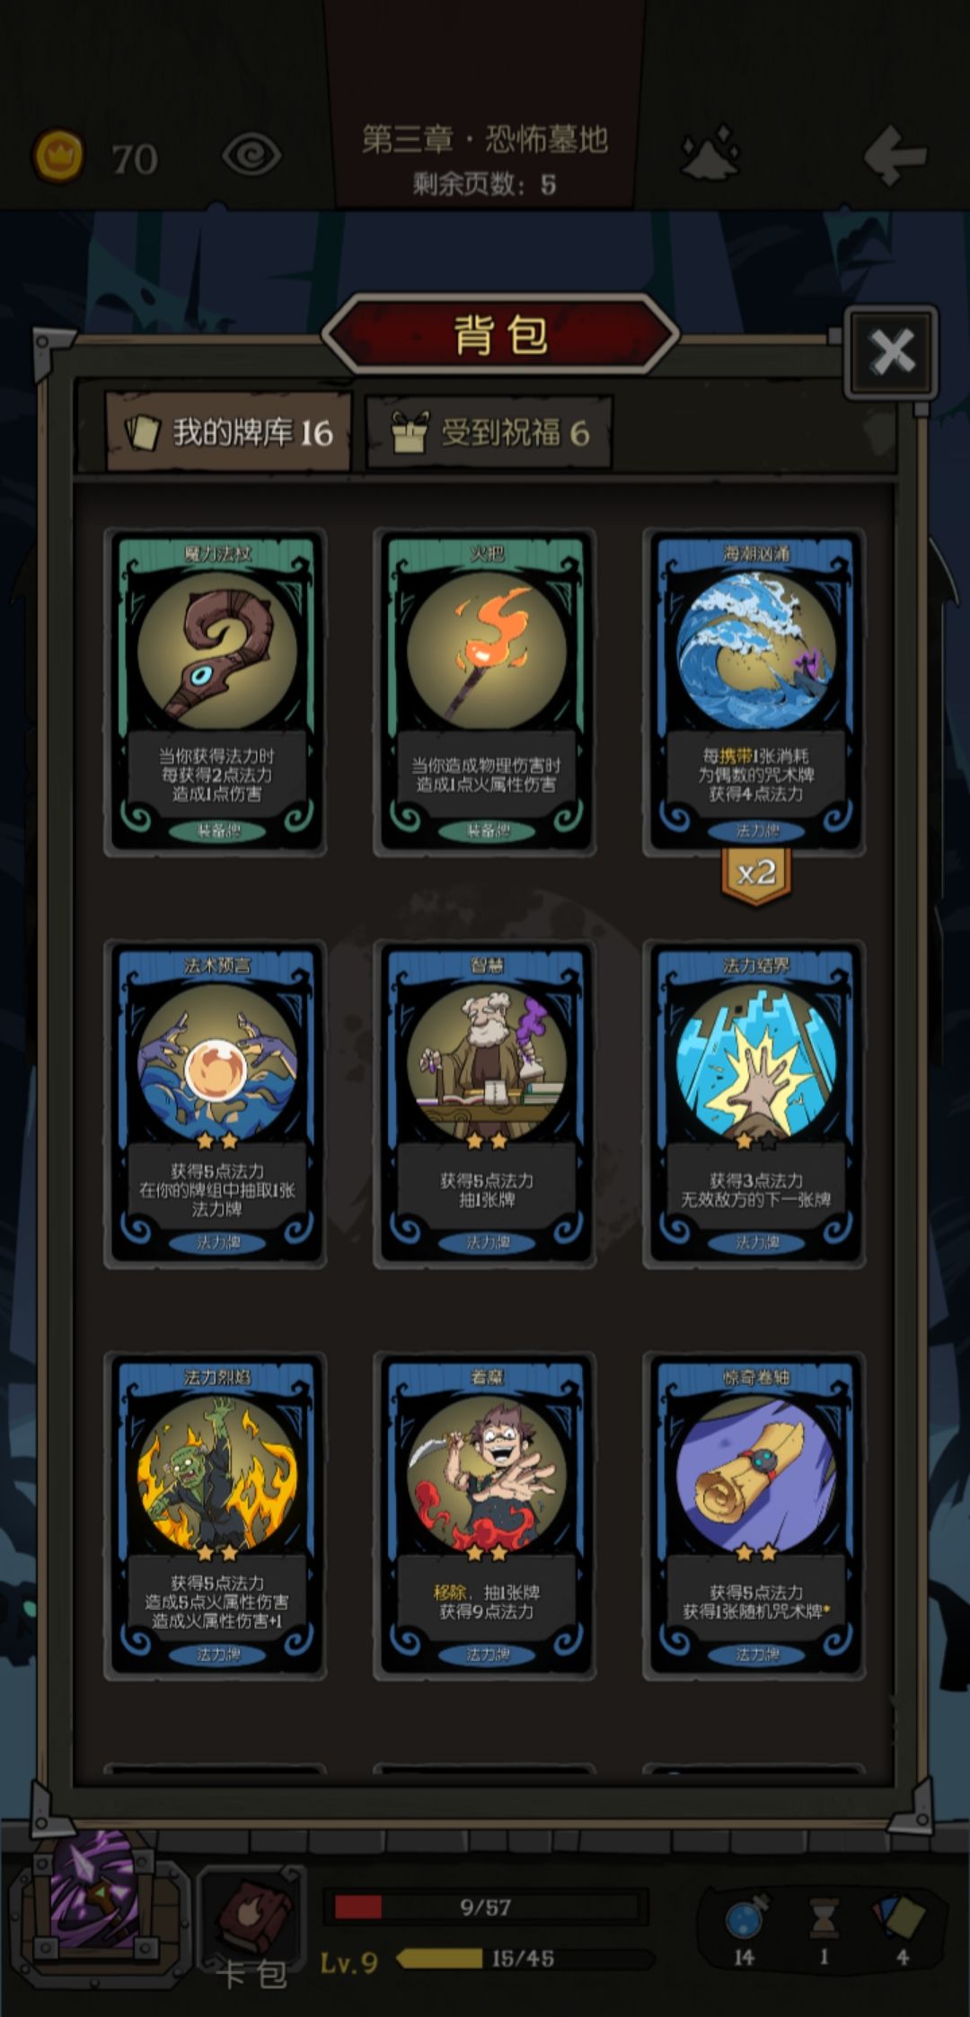Select the 着魔 possessed card

[486, 1515]
